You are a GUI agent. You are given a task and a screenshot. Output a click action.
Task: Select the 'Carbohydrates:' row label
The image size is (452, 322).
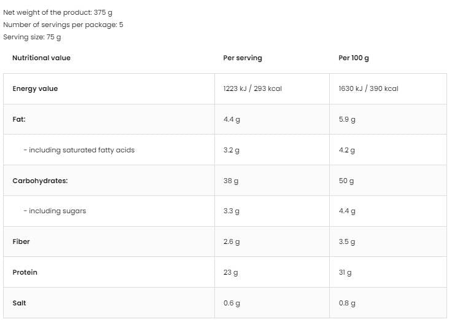tap(40, 181)
